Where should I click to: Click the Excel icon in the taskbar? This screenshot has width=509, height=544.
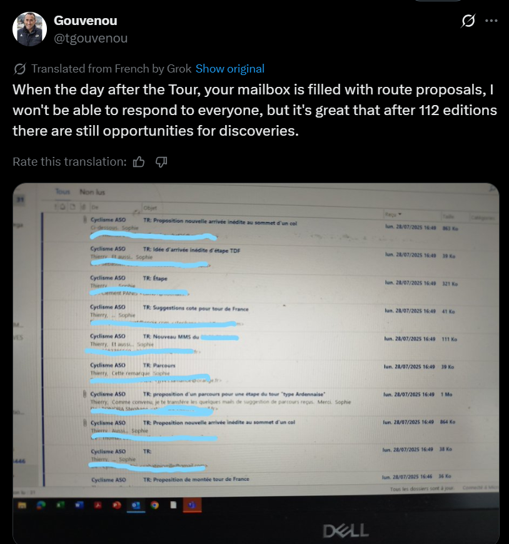point(59,504)
